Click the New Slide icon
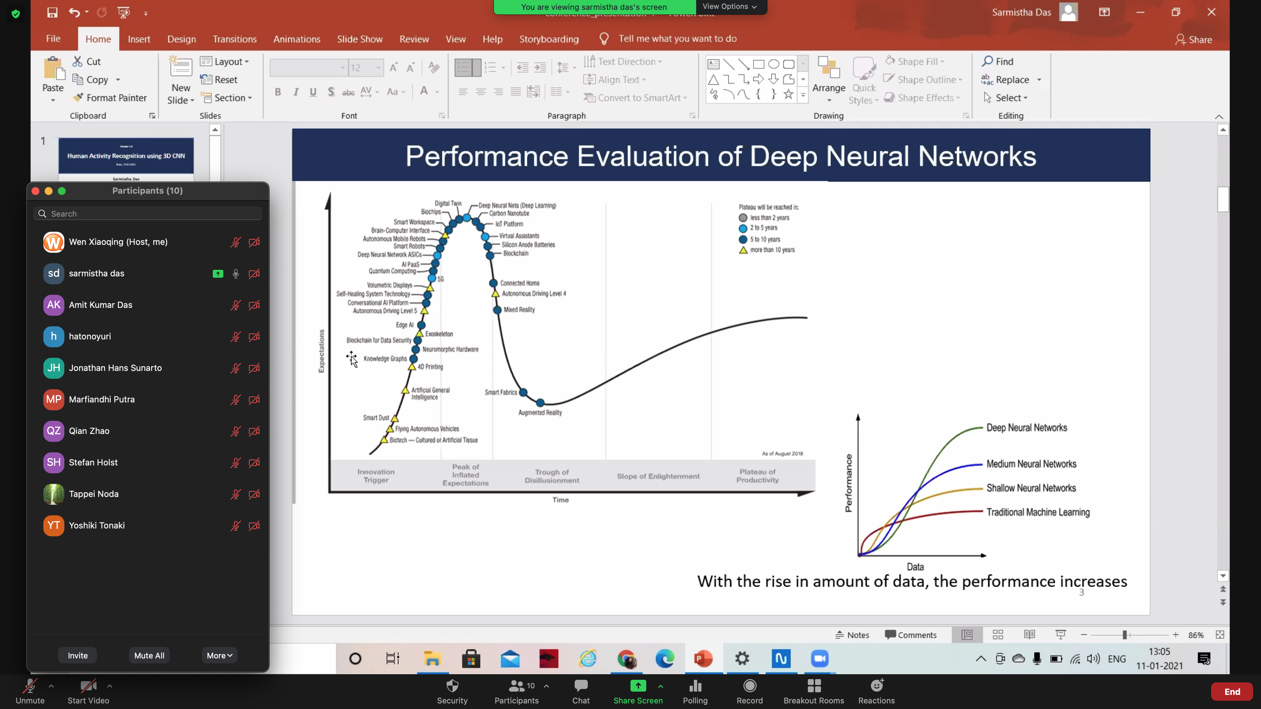Viewport: 1261px width, 709px height. click(x=181, y=67)
